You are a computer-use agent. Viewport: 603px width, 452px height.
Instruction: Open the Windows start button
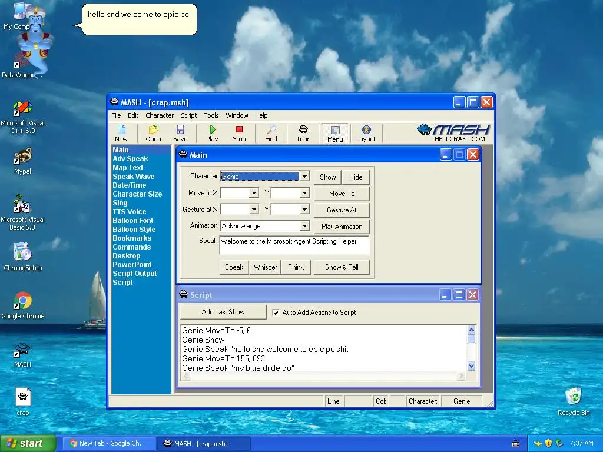28,444
